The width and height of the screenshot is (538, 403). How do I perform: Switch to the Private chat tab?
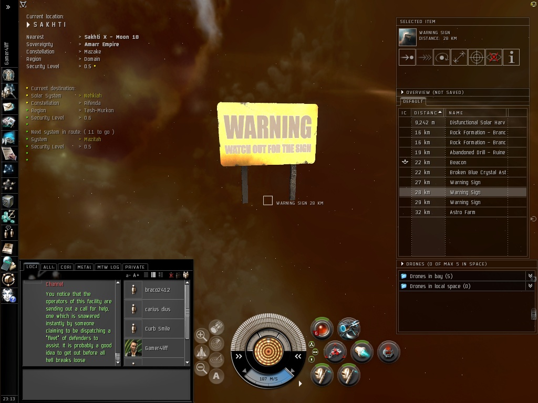(135, 267)
